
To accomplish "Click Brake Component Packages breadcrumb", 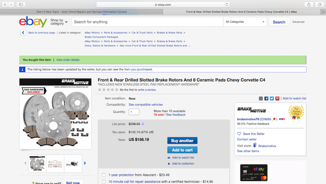I will (x=101, y=37).
